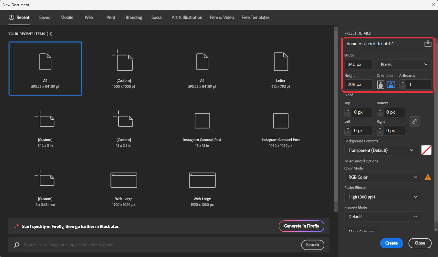
Task: Choose the Letter 612 x 792 pt preset
Action: [281, 68]
